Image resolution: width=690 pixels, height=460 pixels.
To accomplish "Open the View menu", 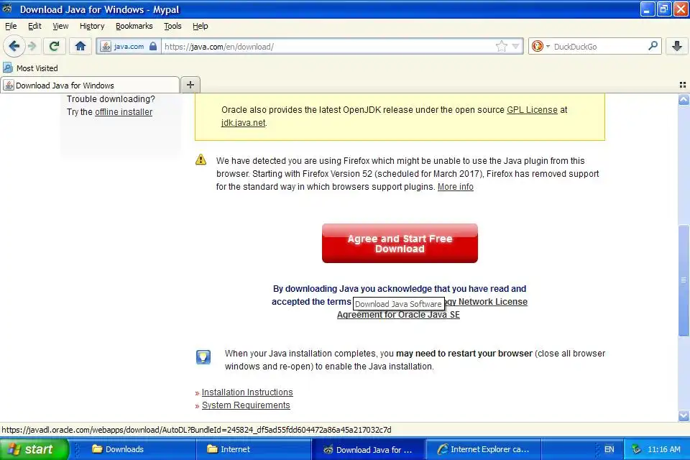I will point(60,26).
